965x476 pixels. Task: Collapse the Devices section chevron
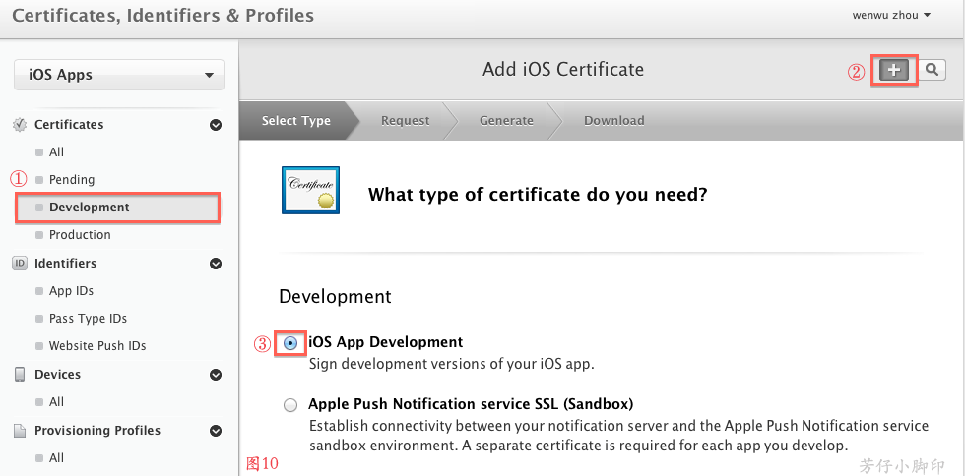click(x=216, y=375)
